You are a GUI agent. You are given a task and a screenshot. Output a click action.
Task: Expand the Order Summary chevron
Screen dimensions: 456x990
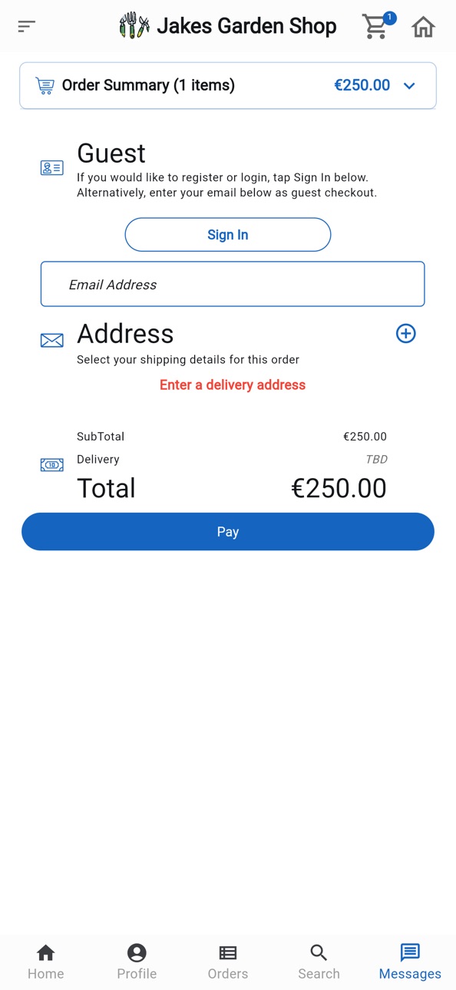tap(409, 86)
